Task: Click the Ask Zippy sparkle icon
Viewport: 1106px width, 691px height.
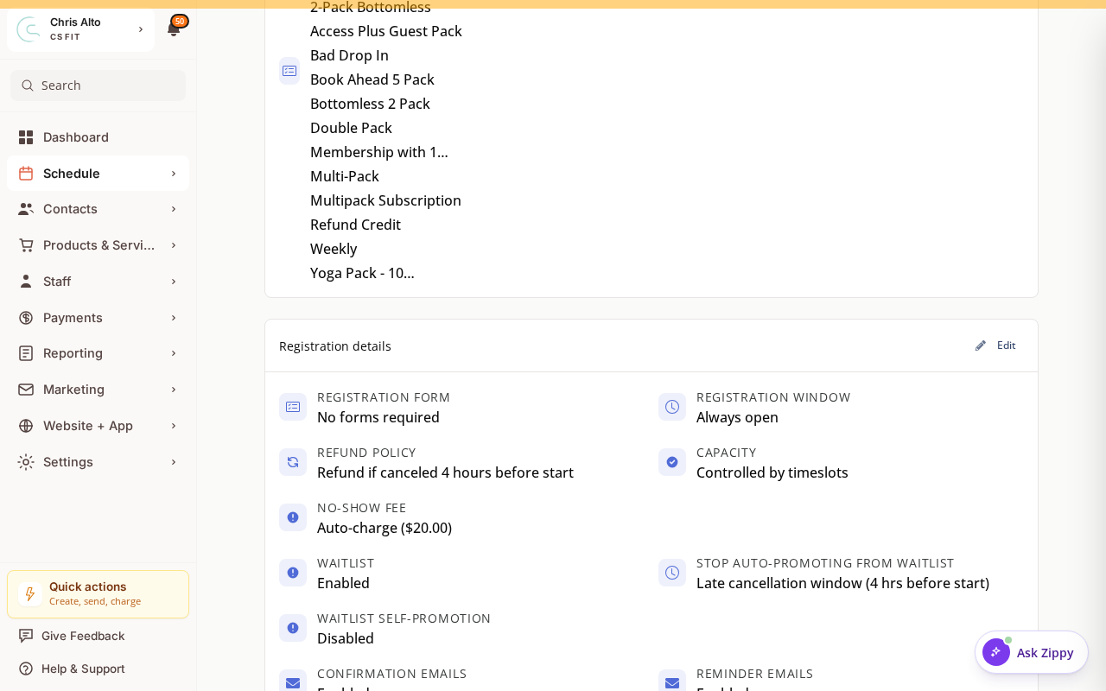Action: pyautogui.click(x=996, y=652)
